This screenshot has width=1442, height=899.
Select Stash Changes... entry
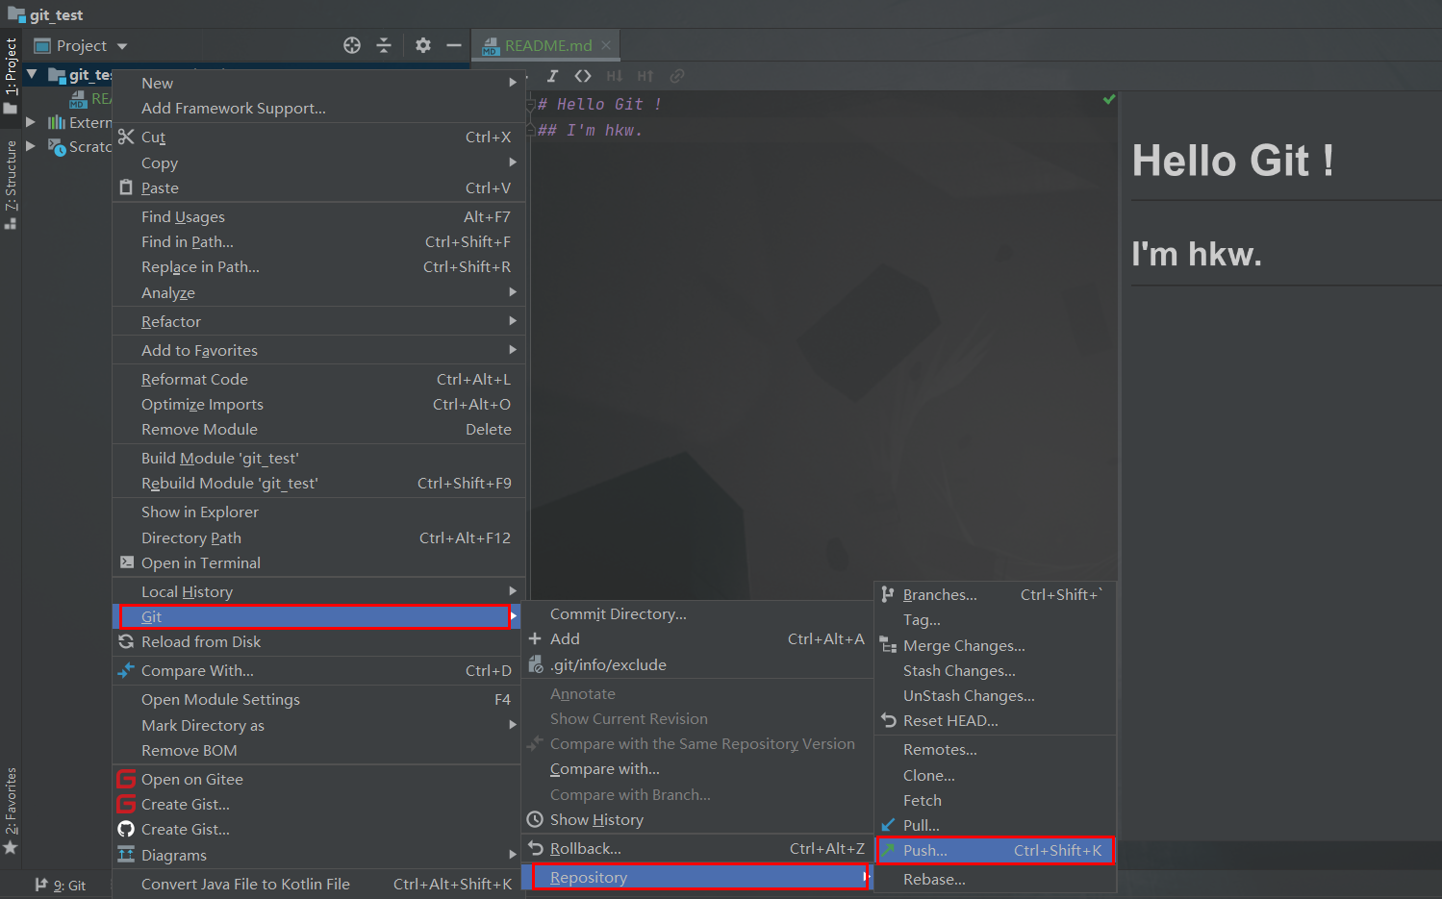(x=995, y=670)
